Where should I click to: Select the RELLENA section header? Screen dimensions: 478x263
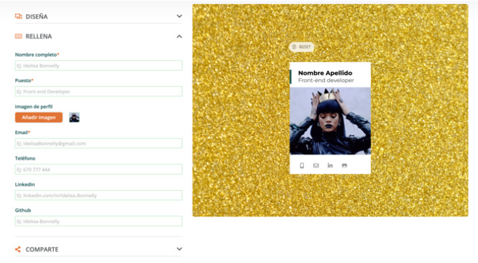[x=98, y=36]
